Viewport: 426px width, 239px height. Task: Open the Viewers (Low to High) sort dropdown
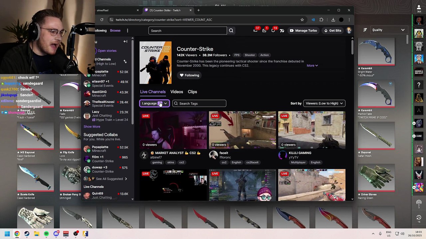pos(324,103)
